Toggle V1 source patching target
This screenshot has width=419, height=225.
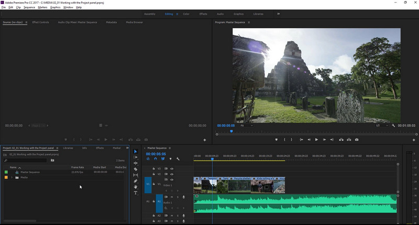pos(148,185)
